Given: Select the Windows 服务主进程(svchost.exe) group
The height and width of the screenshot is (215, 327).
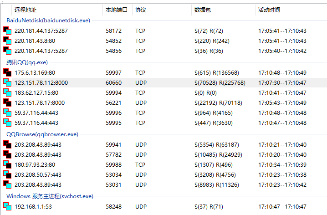Looking at the screenshot, I should (49, 196).
